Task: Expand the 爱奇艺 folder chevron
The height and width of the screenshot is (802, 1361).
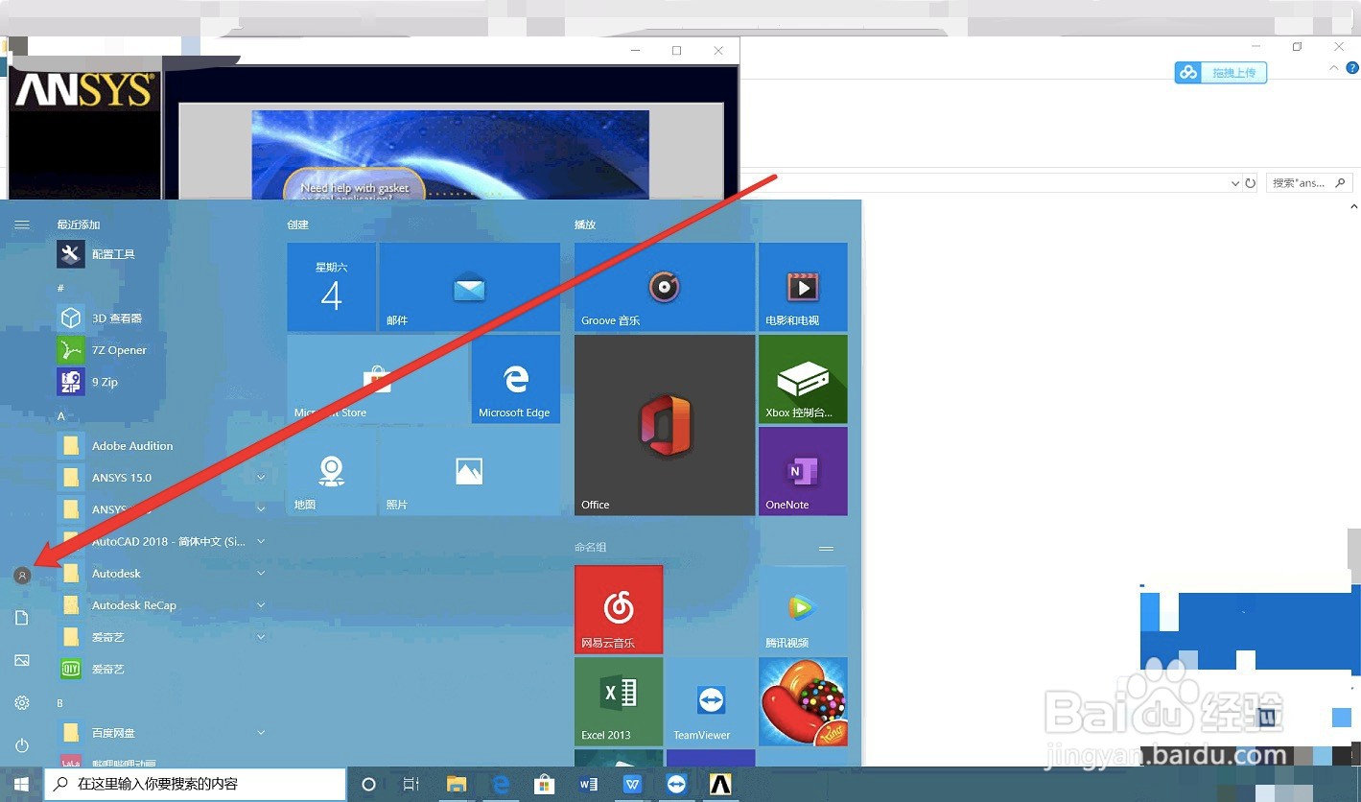Action: [261, 636]
